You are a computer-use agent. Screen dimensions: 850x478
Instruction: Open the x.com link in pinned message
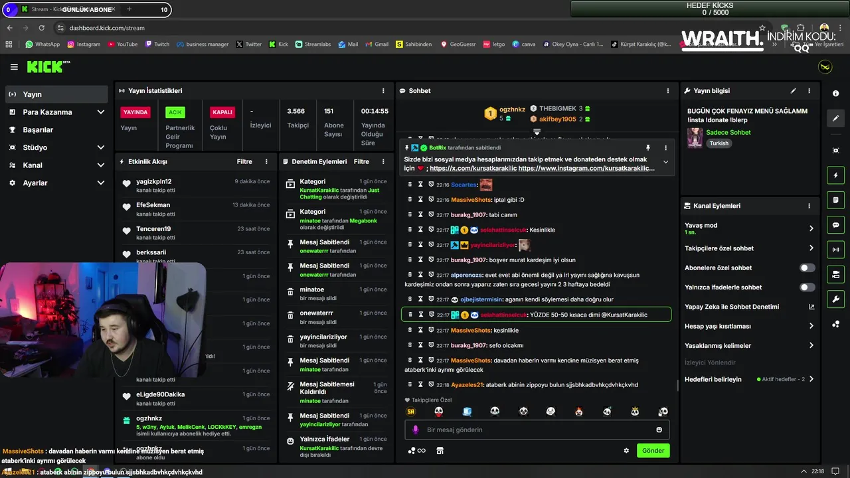tap(473, 169)
